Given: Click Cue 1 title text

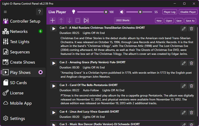Looking at the screenshot, I should [x=102, y=28].
